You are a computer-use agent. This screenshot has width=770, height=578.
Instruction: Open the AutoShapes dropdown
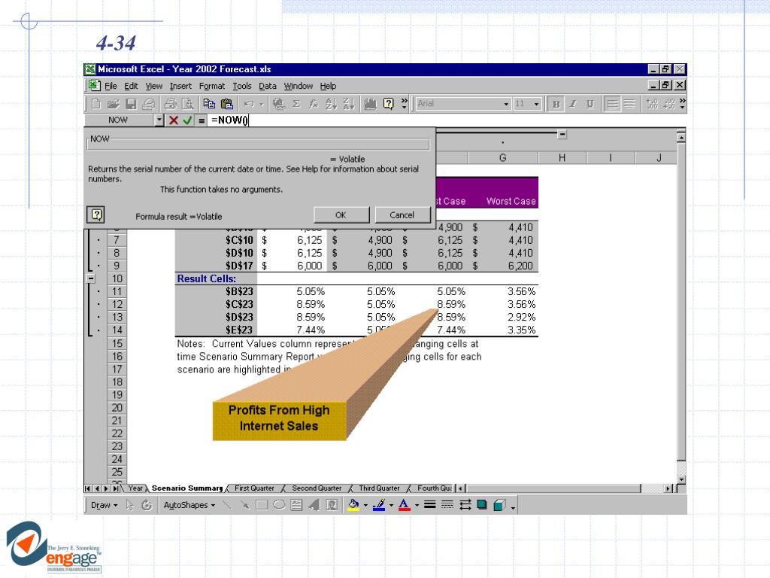[189, 505]
